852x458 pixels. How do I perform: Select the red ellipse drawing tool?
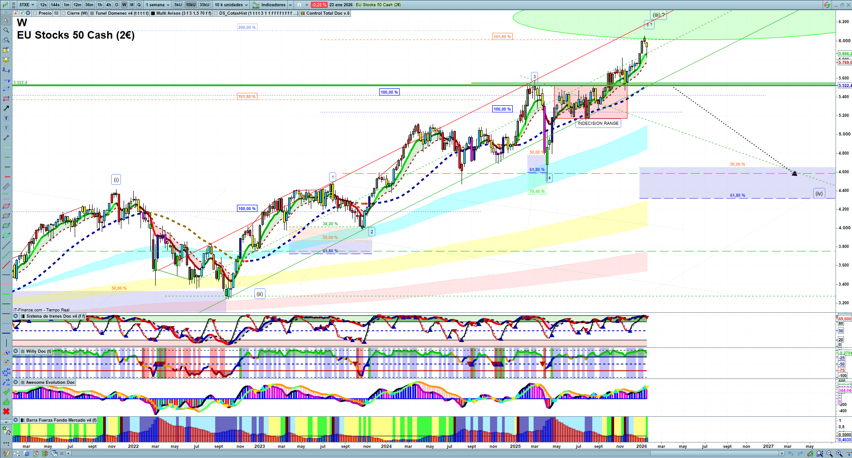6,206
